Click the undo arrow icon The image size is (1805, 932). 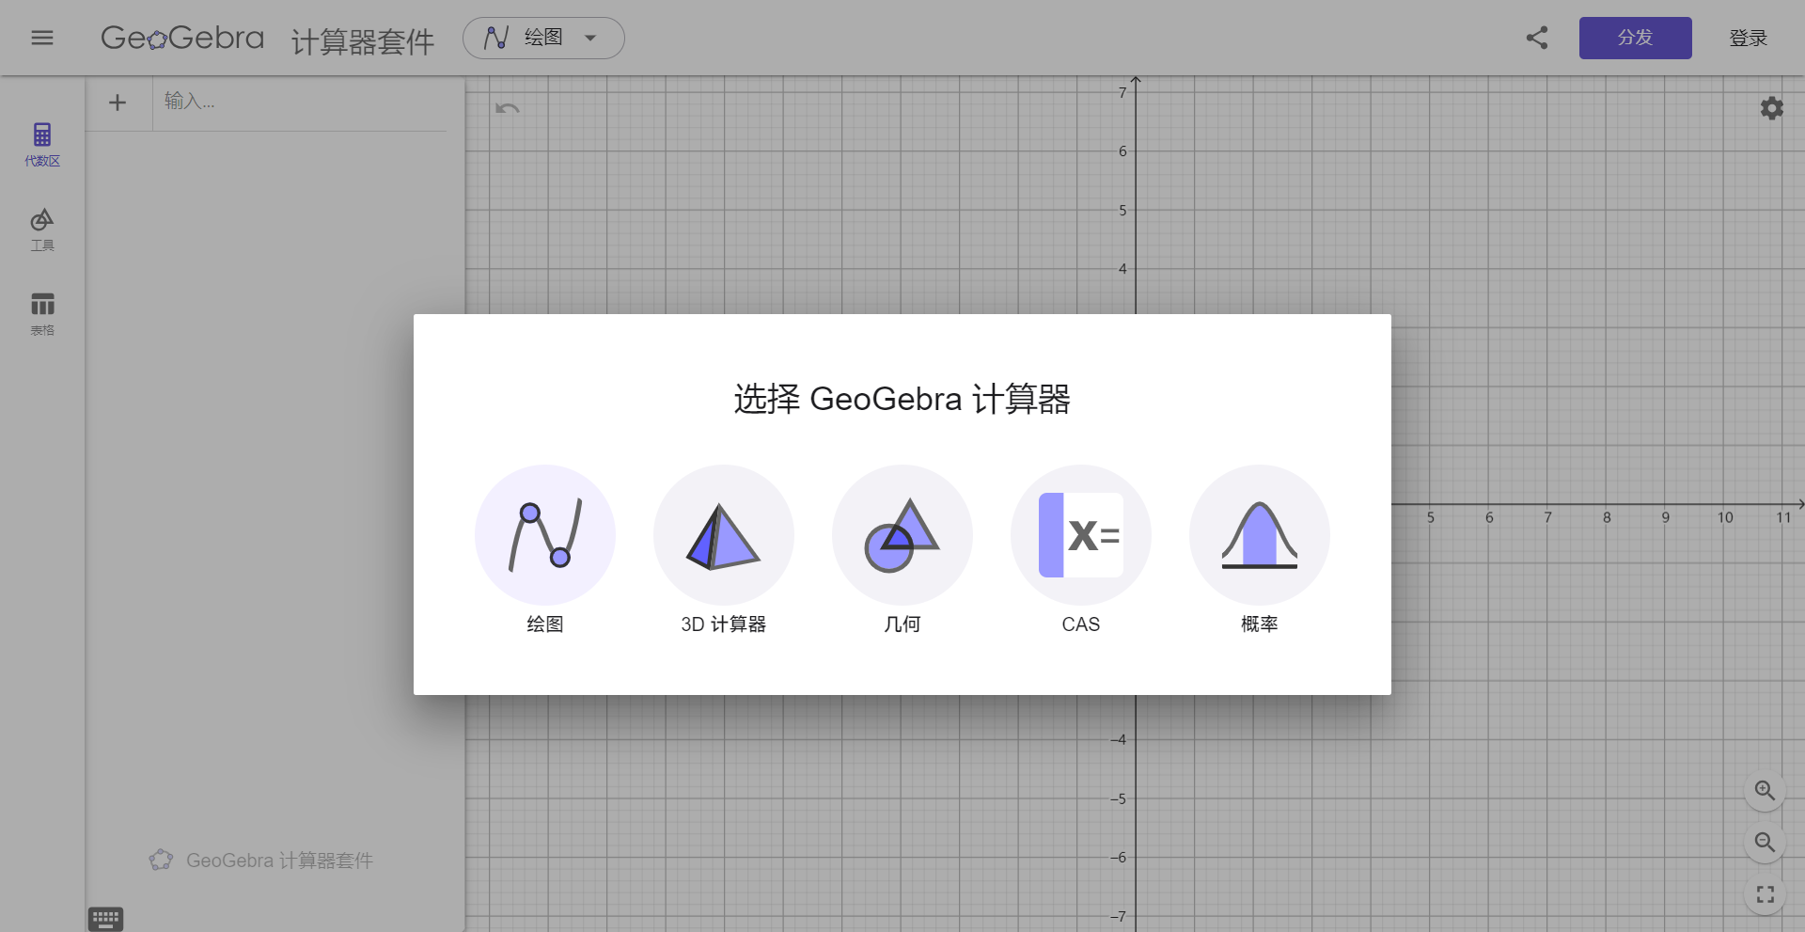coord(508,108)
